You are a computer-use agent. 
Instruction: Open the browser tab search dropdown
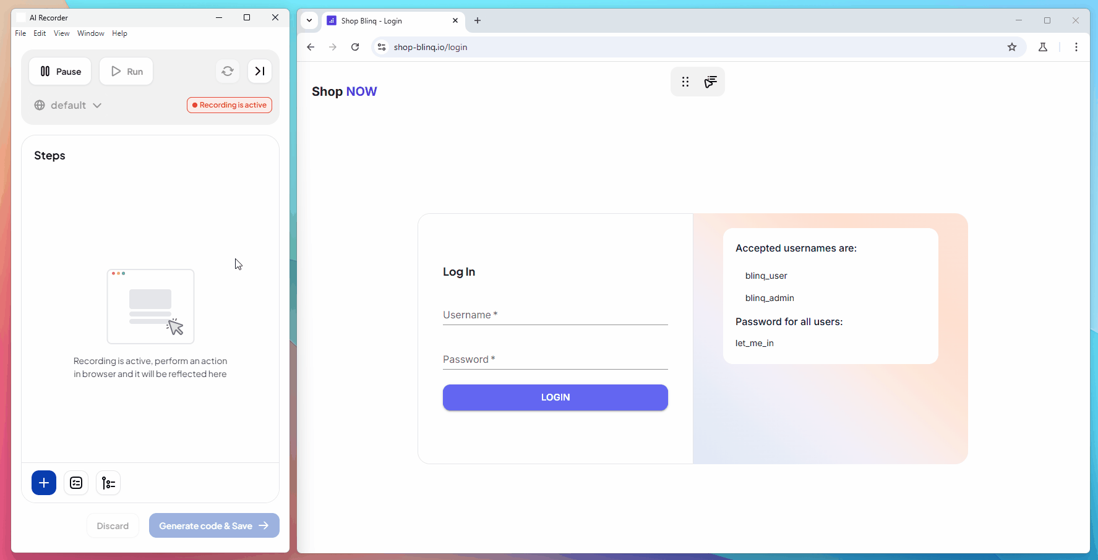309,20
